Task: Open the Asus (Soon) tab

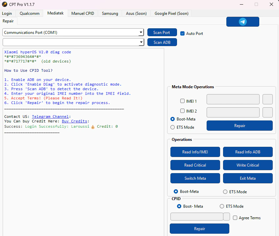Action: tap(136, 13)
